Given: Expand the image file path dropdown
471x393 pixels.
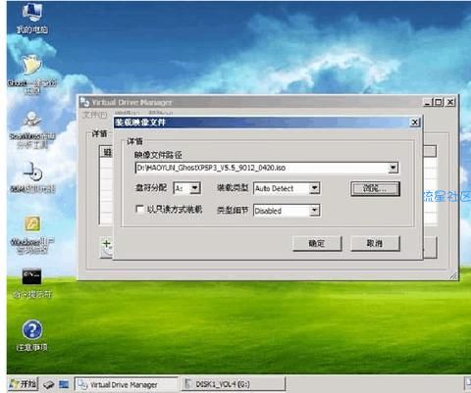Looking at the screenshot, I should coord(392,168).
